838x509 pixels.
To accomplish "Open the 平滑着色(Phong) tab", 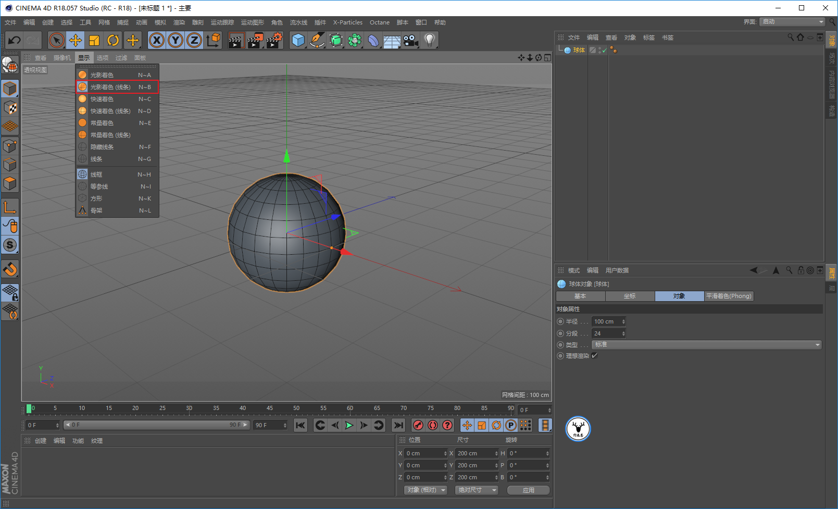I will point(729,296).
